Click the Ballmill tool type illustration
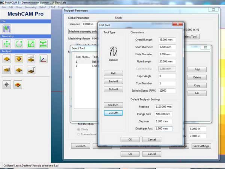 click(113, 51)
